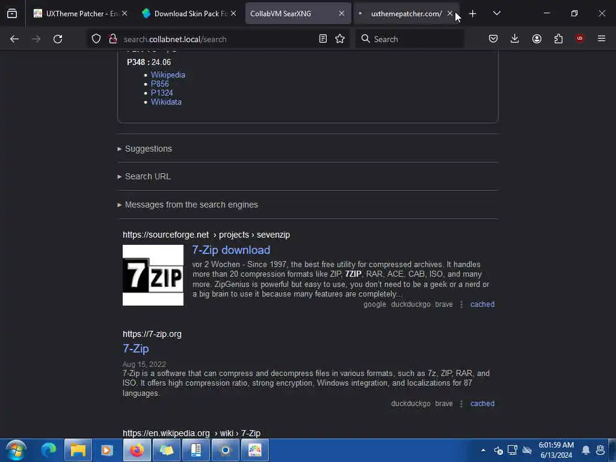Open the P856 link
Screen dimensions: 616x462
pyautogui.click(x=159, y=84)
